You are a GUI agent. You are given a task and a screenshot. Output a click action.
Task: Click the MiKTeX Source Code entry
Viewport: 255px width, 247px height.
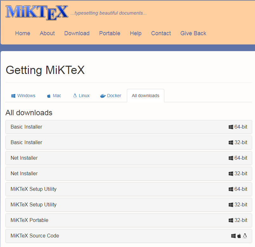point(128,236)
